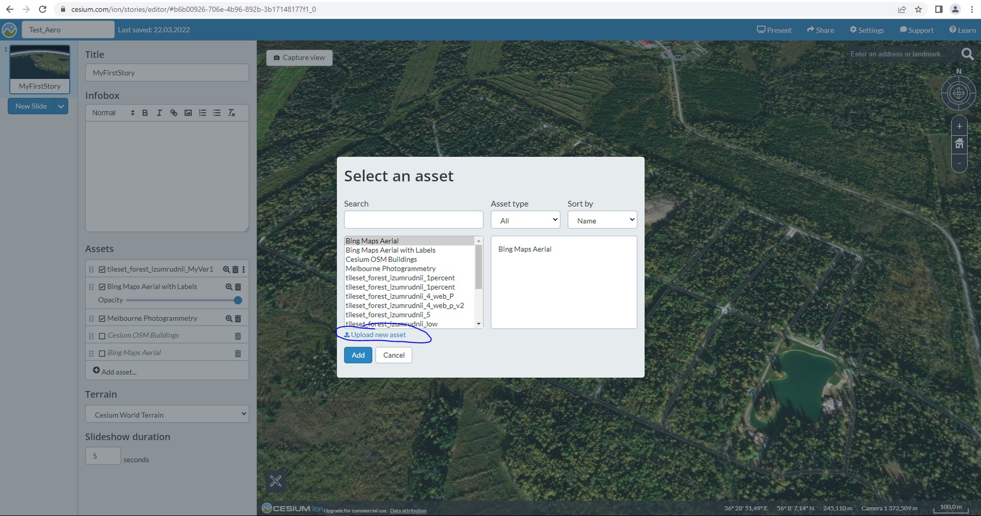Delete Melbourne Photogrammetry asset

238,318
